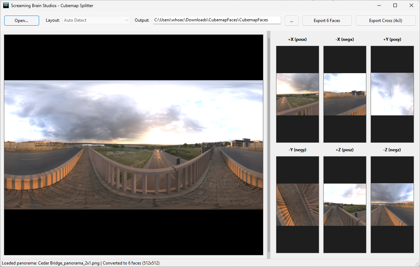Expand the Layout Auto Detect dropdown

pyautogui.click(x=96, y=20)
